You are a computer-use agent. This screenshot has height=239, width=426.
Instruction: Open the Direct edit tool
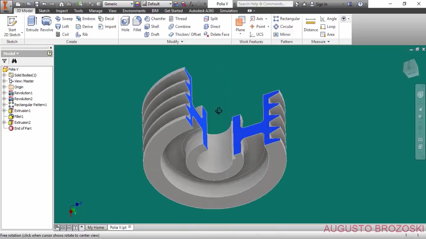coord(212,27)
